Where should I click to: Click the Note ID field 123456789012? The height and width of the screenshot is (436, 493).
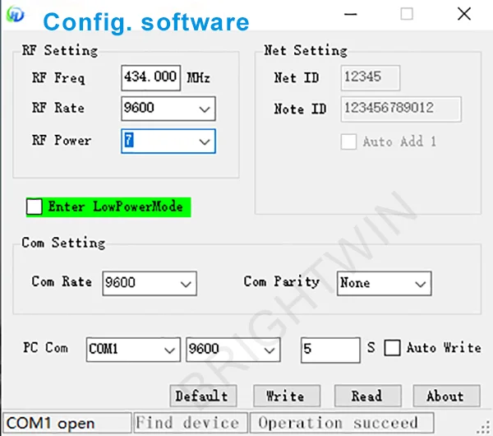pyautogui.click(x=401, y=109)
